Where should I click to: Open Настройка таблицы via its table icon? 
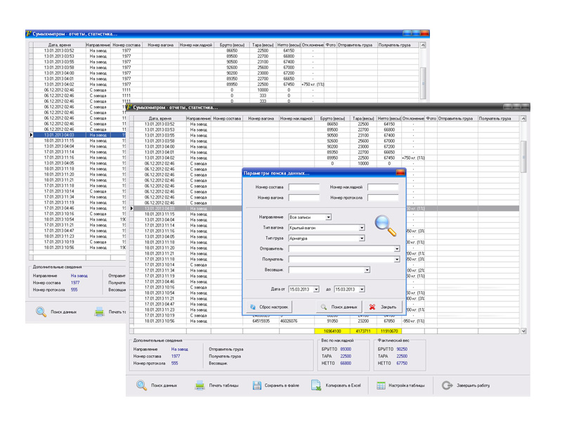click(x=381, y=385)
